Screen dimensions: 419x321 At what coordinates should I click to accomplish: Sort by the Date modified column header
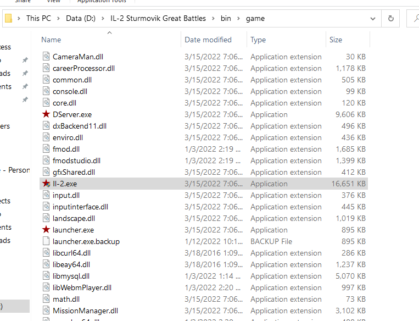208,40
